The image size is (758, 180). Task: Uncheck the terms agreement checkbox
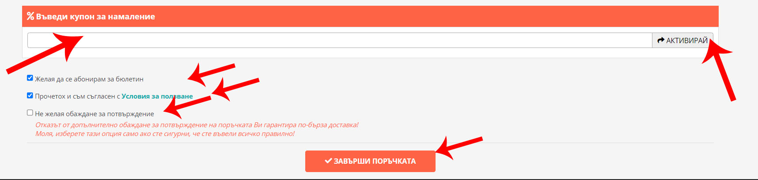pos(30,95)
